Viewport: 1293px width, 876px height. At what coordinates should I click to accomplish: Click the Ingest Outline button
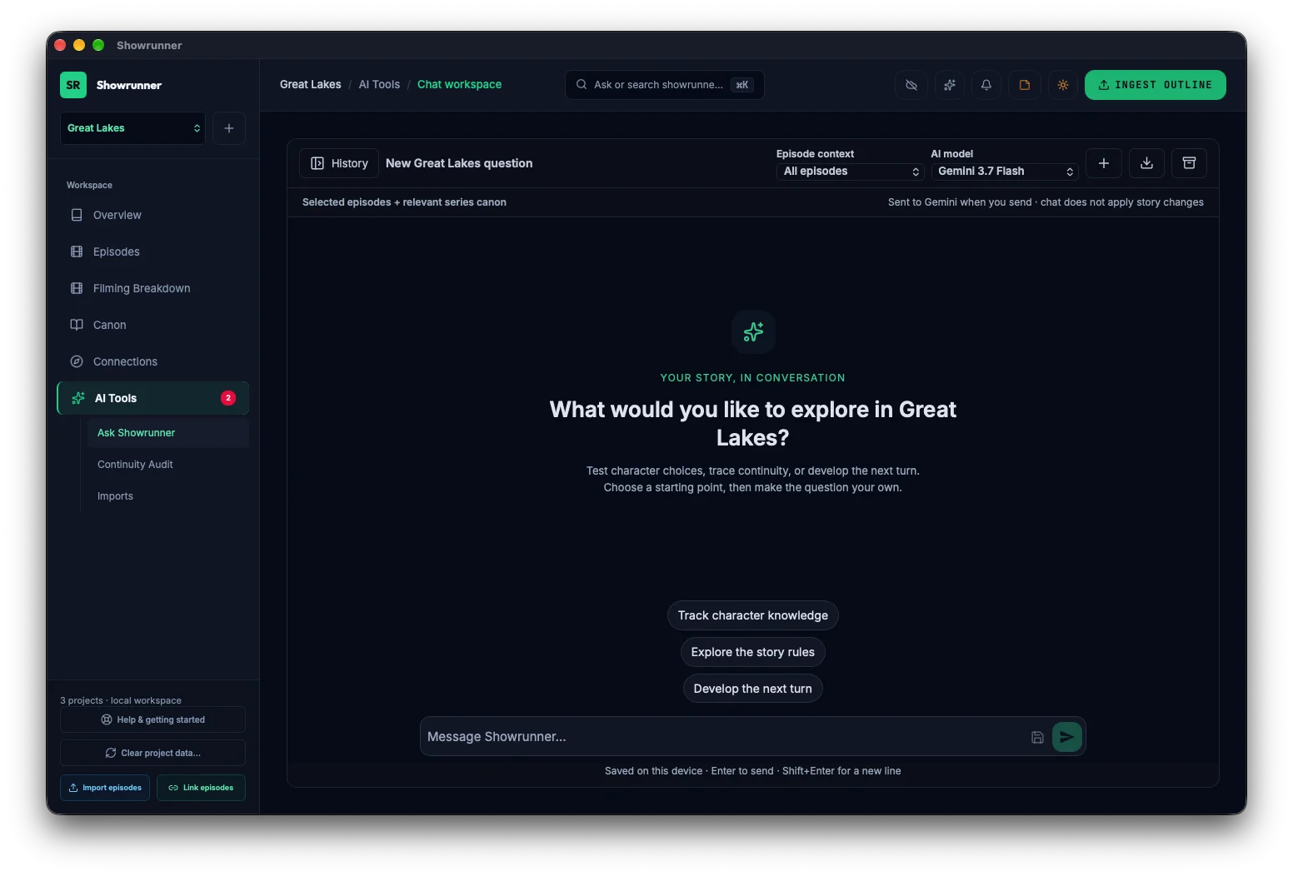click(x=1155, y=85)
